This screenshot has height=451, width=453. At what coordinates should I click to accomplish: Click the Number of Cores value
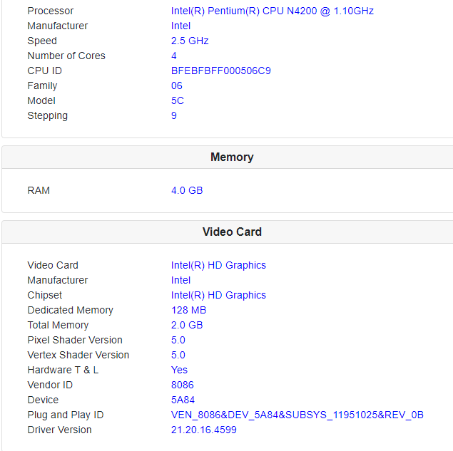(174, 56)
